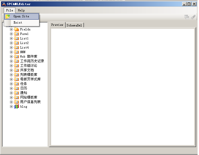Image resolution: width=199 pixels, height=155 pixels.
Task: Click the 工作组讨论 list icon
Action: [x=17, y=66]
